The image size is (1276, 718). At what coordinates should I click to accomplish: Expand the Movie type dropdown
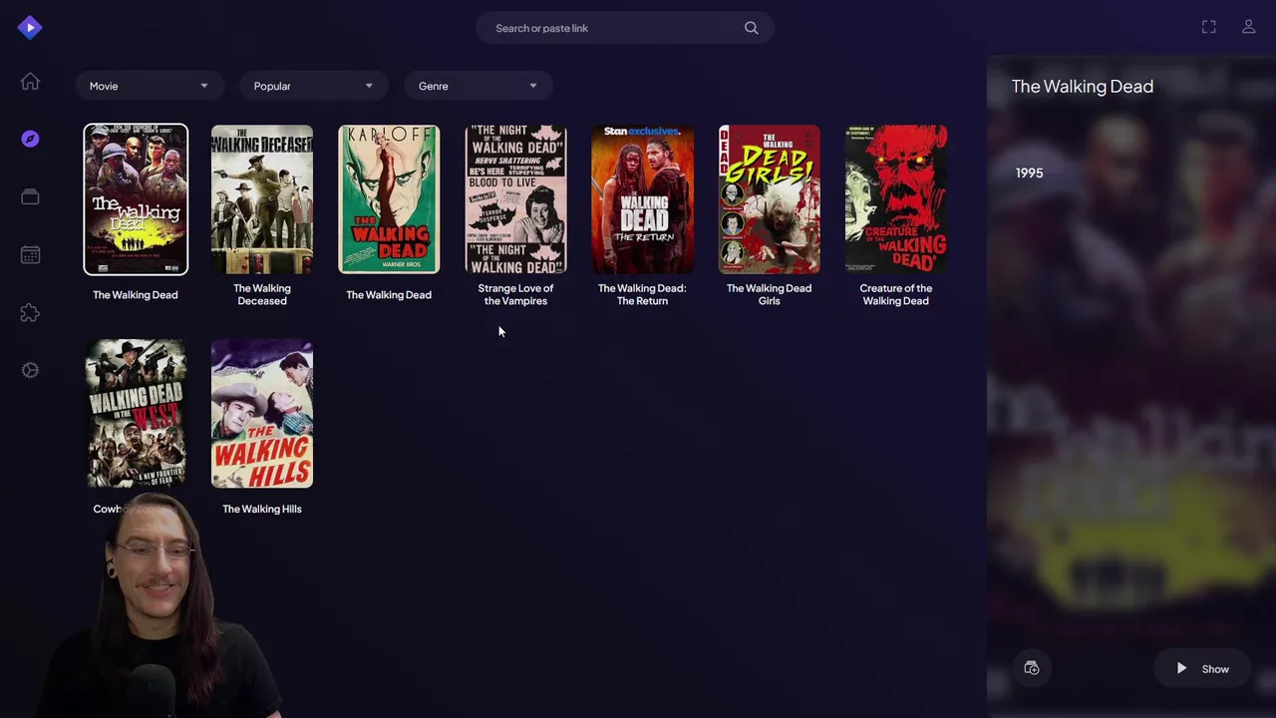149,86
